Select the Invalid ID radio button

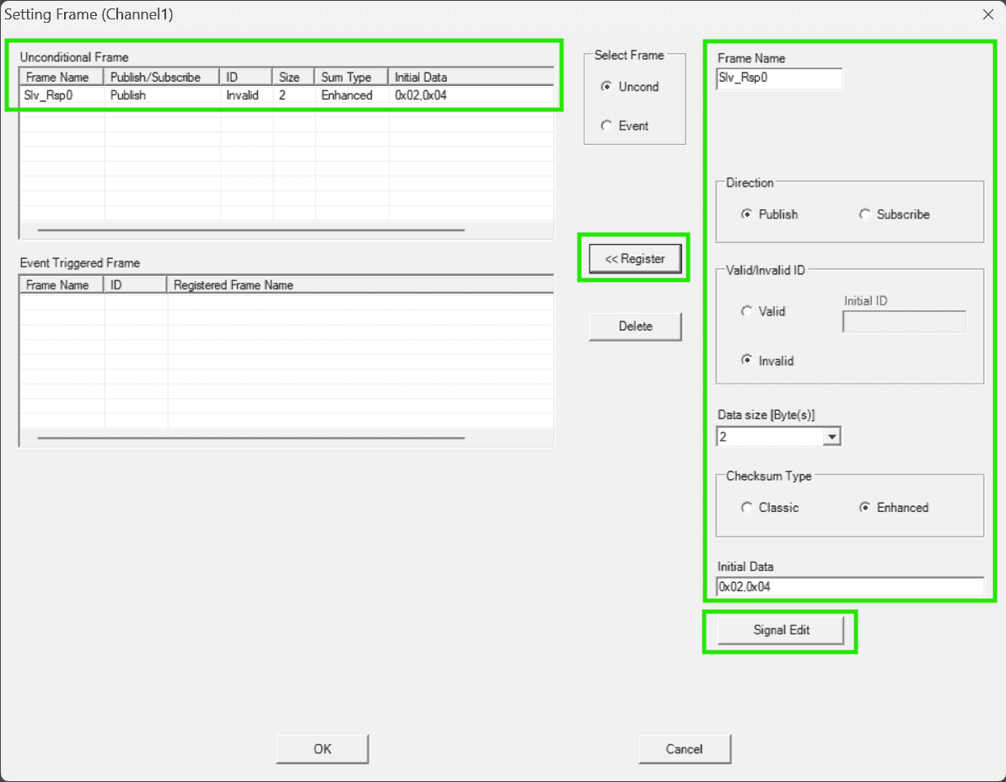747,360
